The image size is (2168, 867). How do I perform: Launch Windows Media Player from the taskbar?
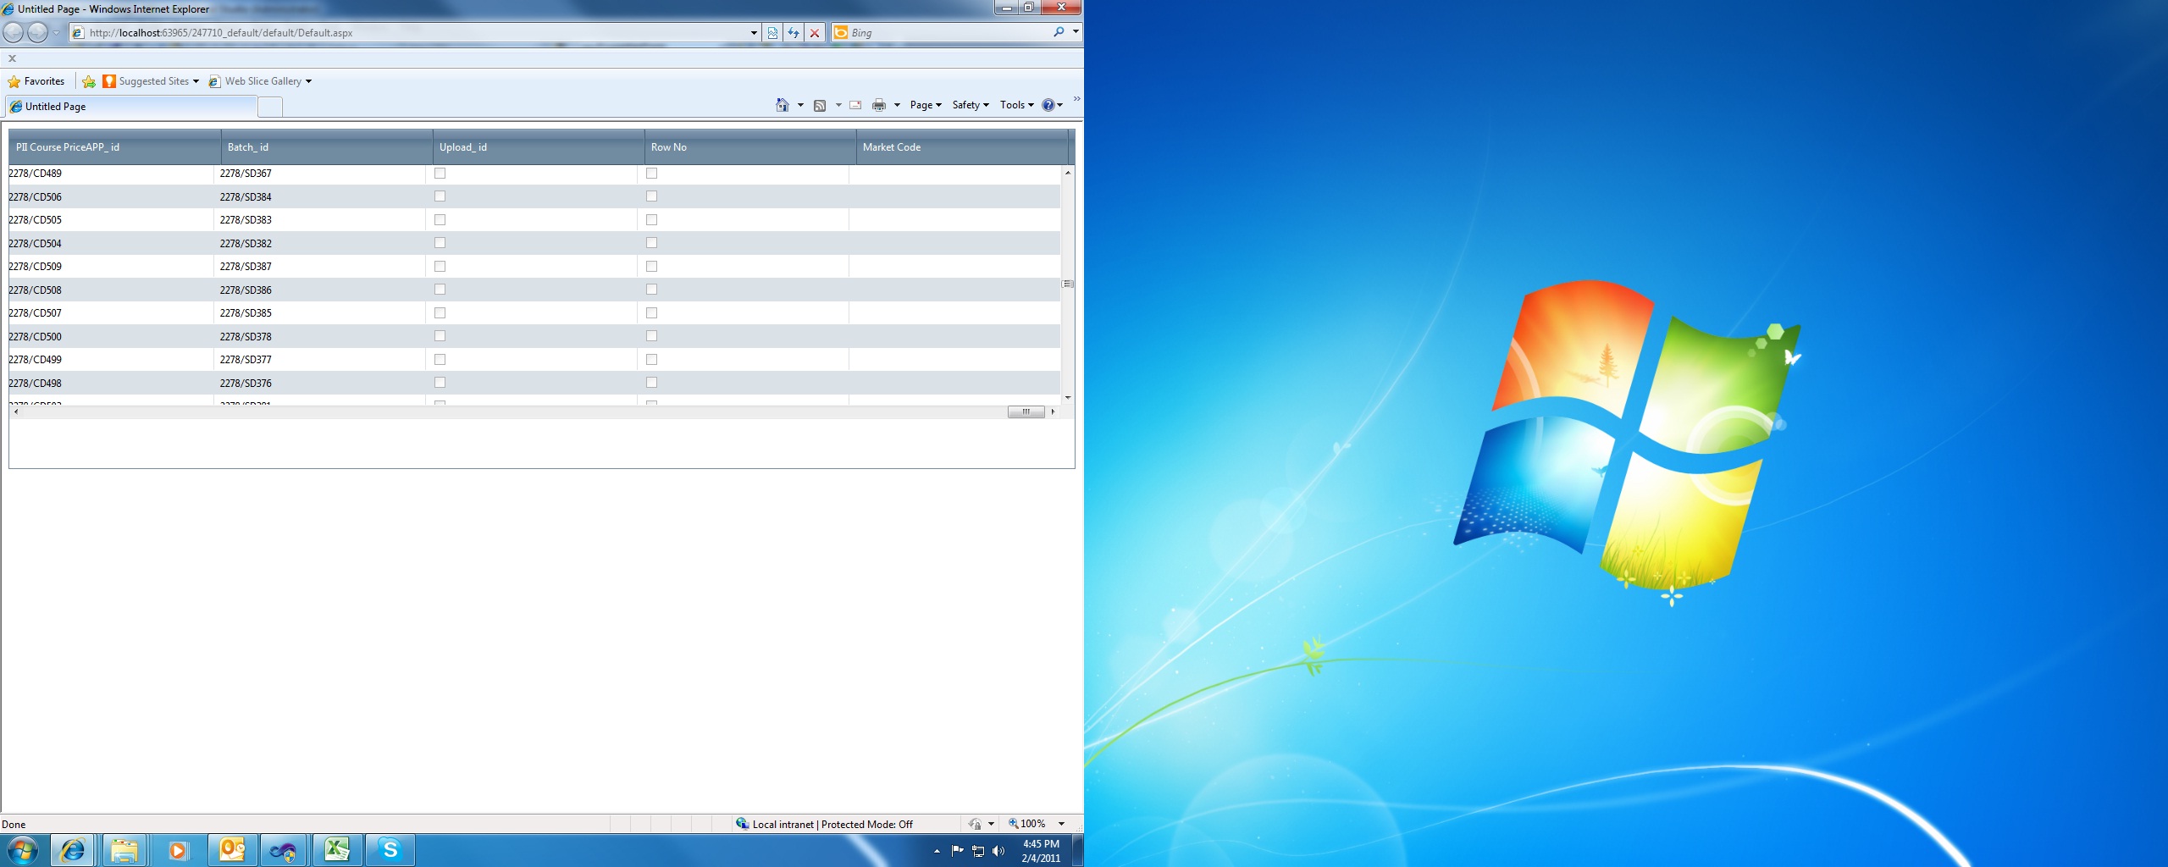click(178, 850)
